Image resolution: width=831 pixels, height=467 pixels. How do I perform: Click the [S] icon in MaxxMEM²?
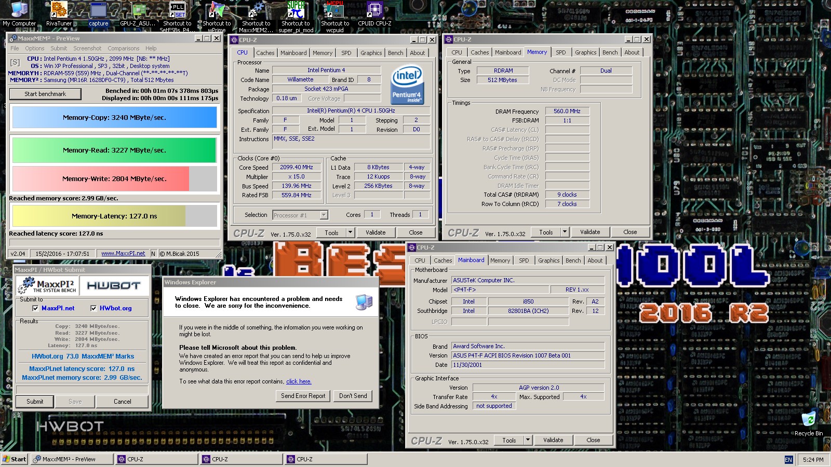(15, 62)
